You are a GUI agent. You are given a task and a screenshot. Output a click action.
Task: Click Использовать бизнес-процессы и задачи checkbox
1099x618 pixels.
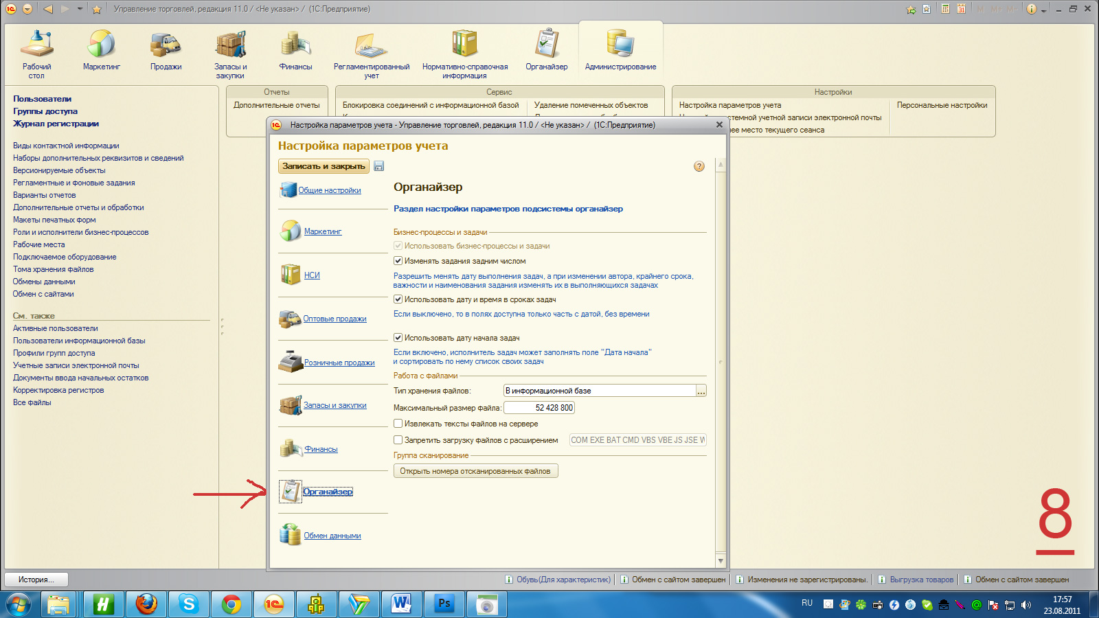(398, 246)
